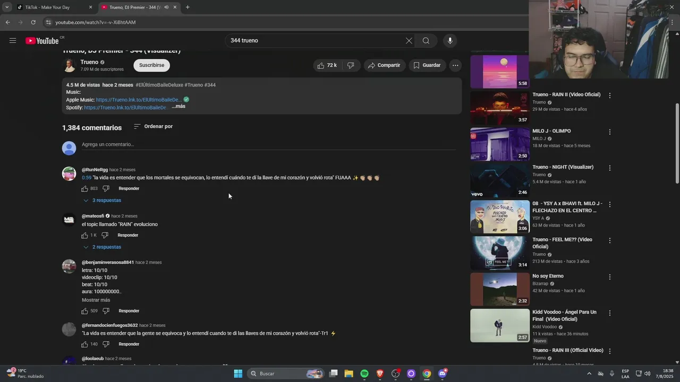Open Trueno - RAIN II video thumbnail
The height and width of the screenshot is (382, 680).
tap(500, 108)
